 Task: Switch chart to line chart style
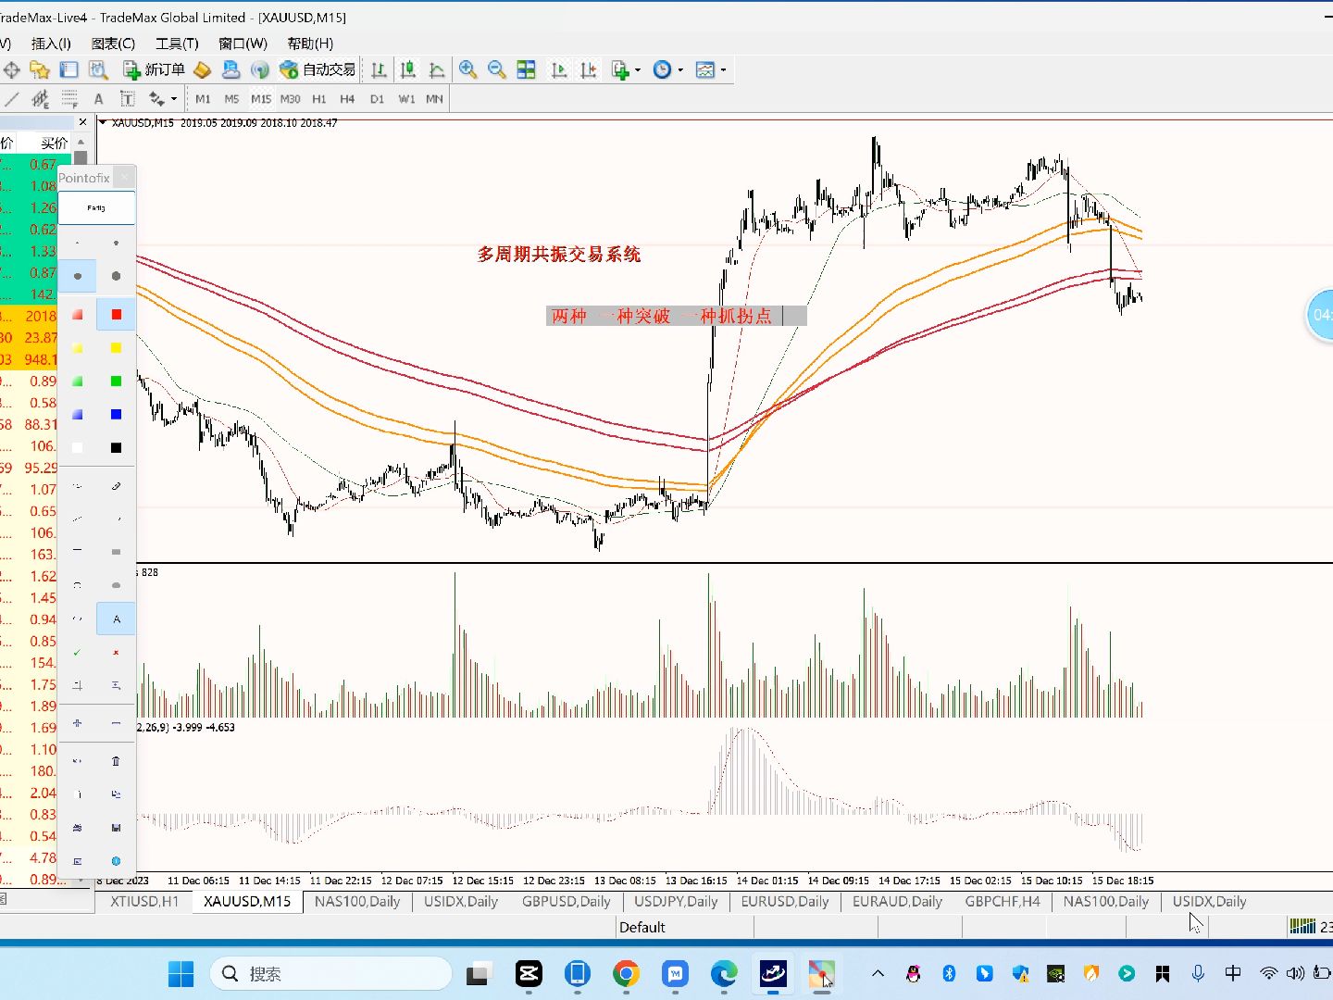tap(436, 69)
